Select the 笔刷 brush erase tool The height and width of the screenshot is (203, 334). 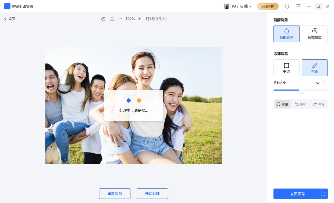tap(315, 68)
